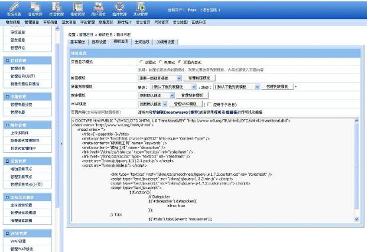Open 管理栏目(分页) in sidebar

coord(23,76)
